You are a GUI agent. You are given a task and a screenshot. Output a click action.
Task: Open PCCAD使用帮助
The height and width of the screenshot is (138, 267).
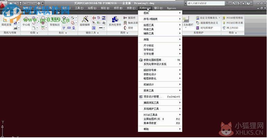[x=233, y=18]
